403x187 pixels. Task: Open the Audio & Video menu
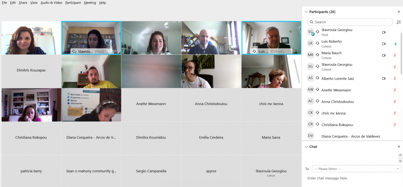pyautogui.click(x=51, y=3)
